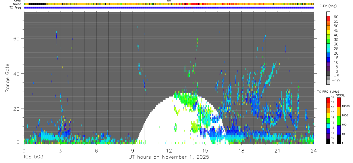Image resolution: width=353 pixels, height=163 pixels.
Task: Click TX FRQ label '11'
Action: pos(333,133)
